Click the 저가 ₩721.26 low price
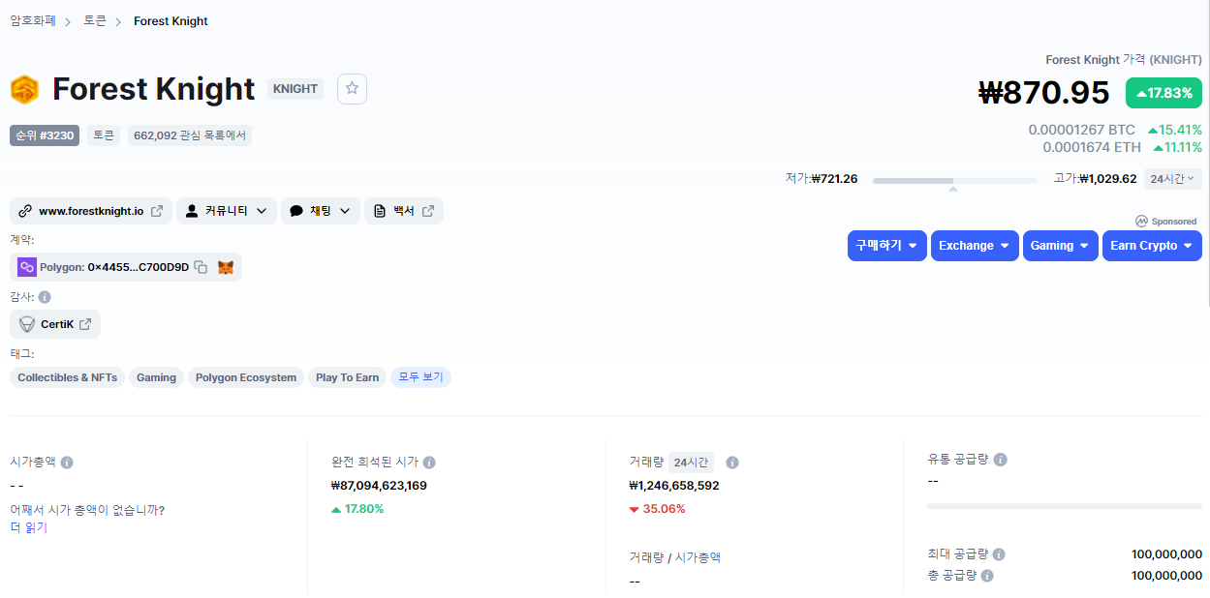1210x598 pixels. [822, 179]
